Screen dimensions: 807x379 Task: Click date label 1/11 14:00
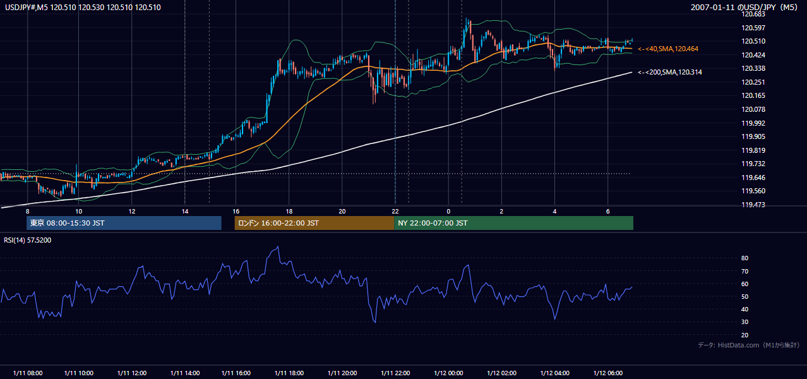pyautogui.click(x=185, y=373)
